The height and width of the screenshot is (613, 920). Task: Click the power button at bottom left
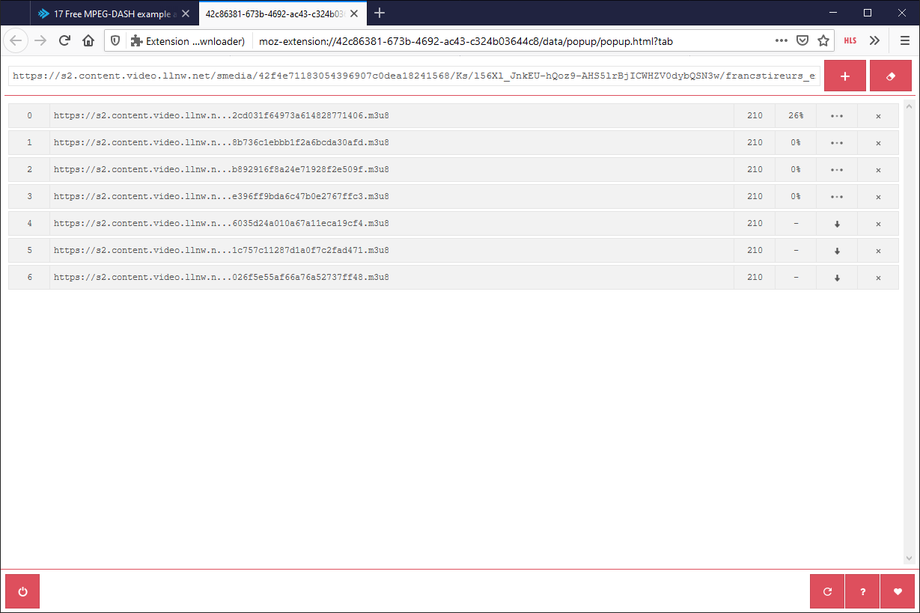point(22,591)
